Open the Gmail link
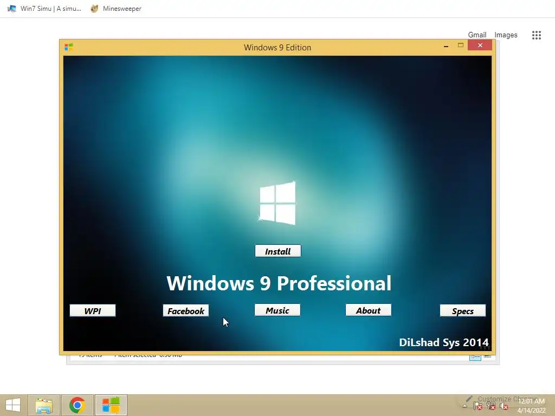The width and height of the screenshot is (555, 416). (x=477, y=35)
